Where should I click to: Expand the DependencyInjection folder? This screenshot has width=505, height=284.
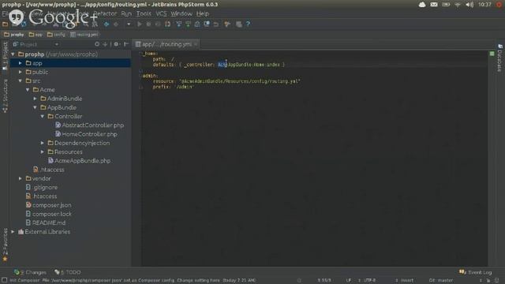click(43, 143)
